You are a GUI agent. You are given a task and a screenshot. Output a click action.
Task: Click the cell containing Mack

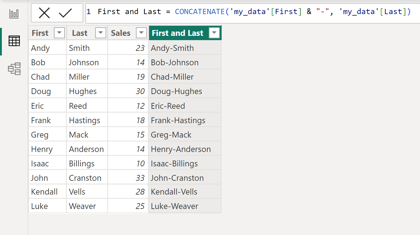point(87,135)
